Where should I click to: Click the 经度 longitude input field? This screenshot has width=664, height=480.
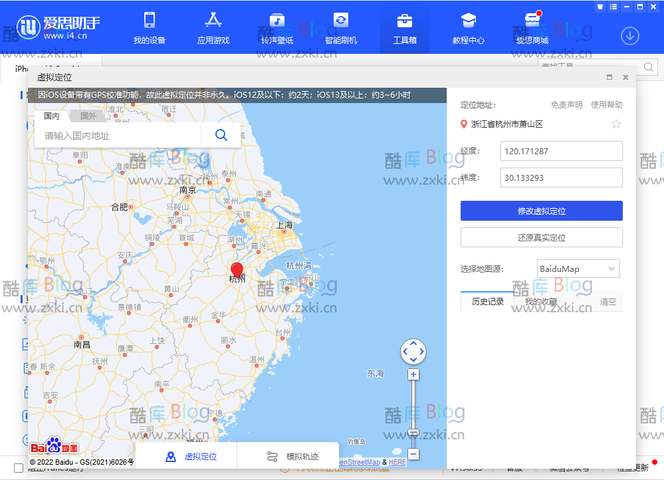[560, 151]
